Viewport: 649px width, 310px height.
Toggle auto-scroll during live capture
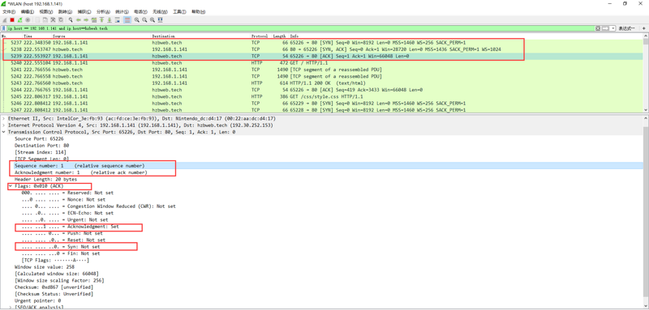[117, 20]
